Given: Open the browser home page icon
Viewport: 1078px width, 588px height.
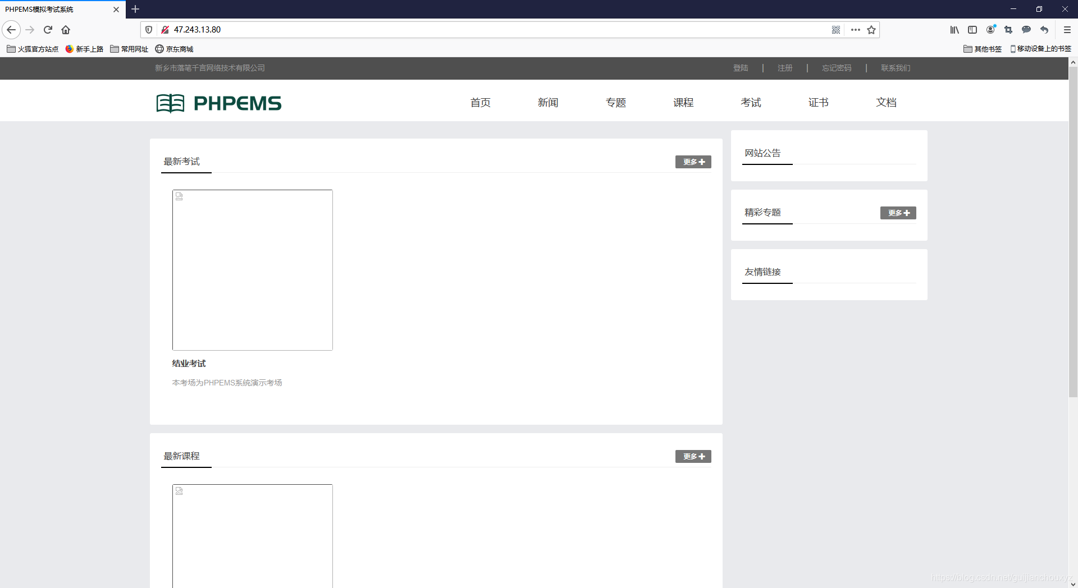Looking at the screenshot, I should click(66, 30).
